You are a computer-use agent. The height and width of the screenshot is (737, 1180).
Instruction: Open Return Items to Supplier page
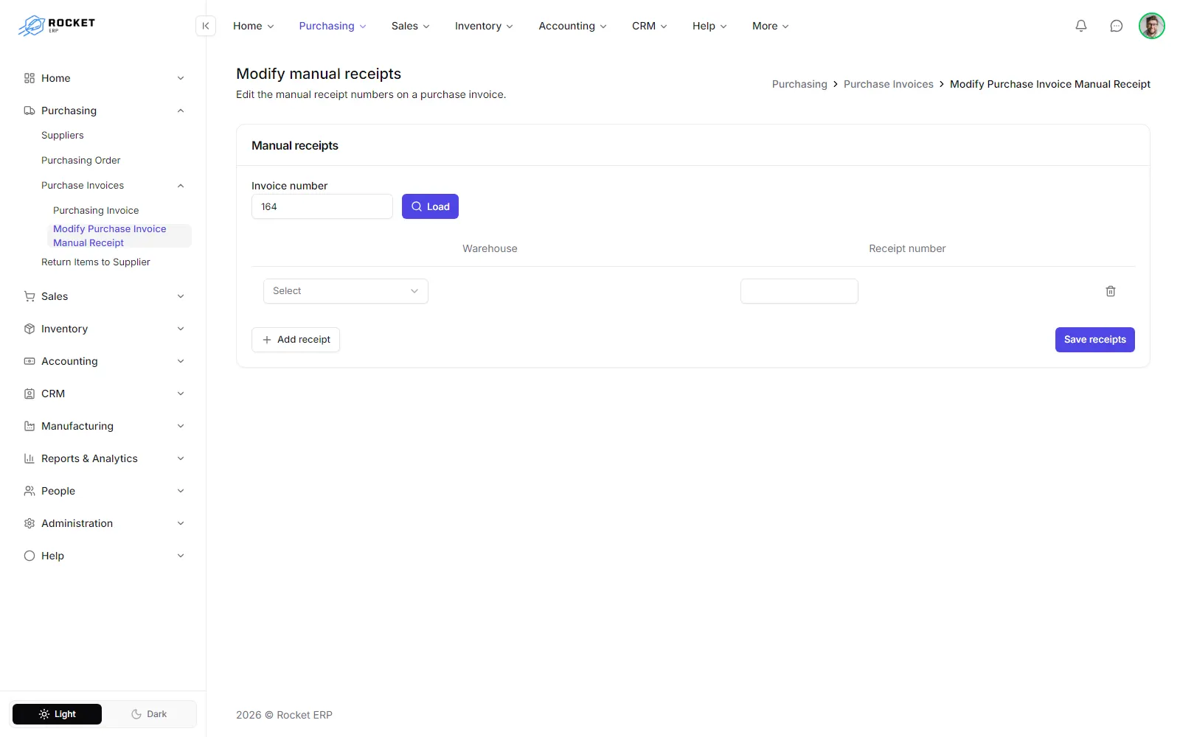[x=96, y=262]
